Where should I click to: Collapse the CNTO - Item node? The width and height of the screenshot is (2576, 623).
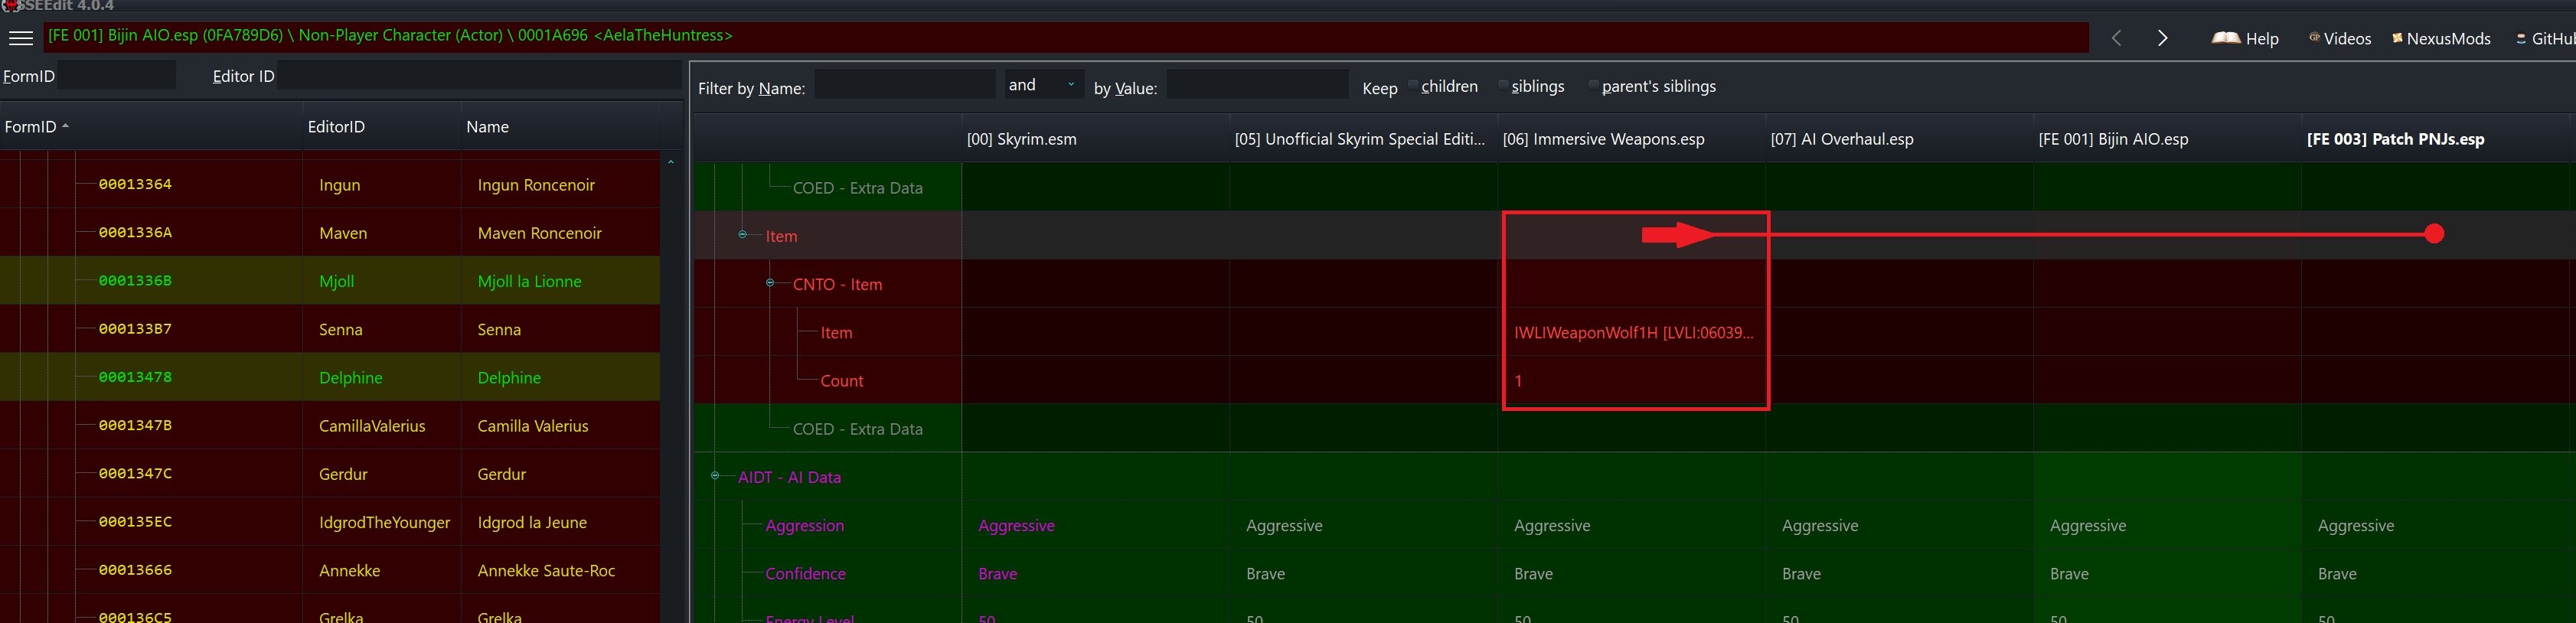tap(770, 283)
